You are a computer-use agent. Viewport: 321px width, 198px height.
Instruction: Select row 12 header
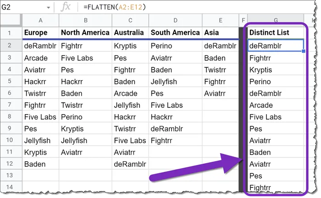pyautogui.click(x=11, y=164)
